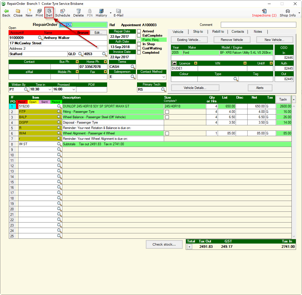
Task: Expand the Shop Info dropdown arrow
Action: point(299,13)
